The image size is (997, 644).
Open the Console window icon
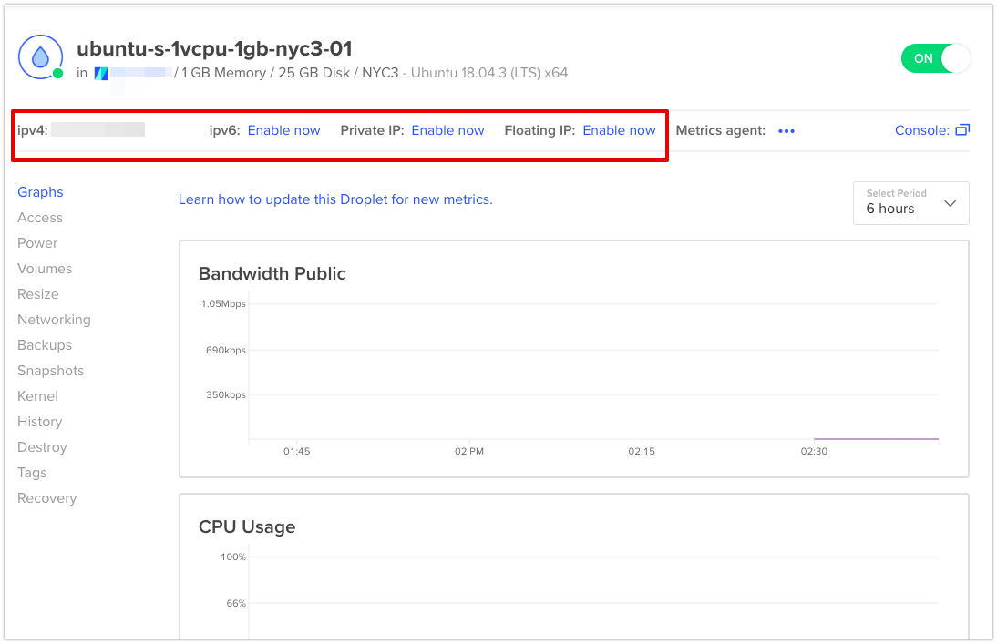pyautogui.click(x=962, y=130)
